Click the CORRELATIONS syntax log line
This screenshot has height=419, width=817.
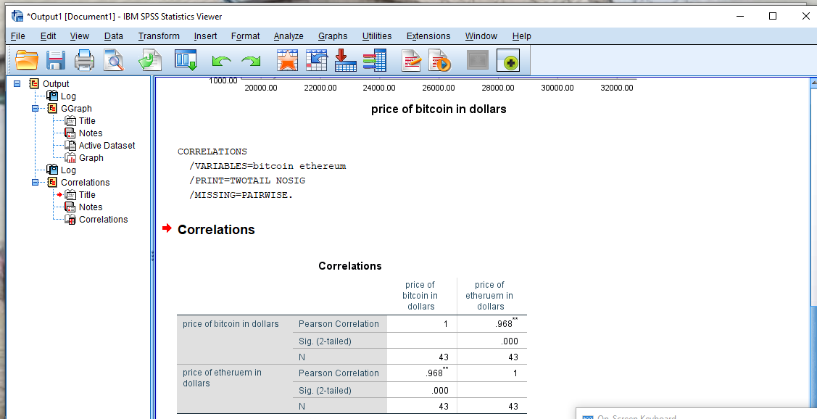click(x=212, y=152)
